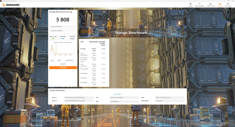235x127 pixels.
Task: Click the Record game row
Action: (93, 70)
